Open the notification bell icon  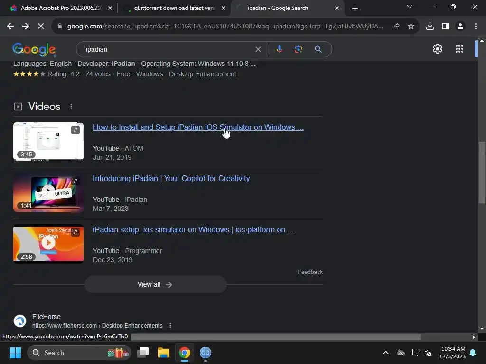pyautogui.click(x=473, y=353)
